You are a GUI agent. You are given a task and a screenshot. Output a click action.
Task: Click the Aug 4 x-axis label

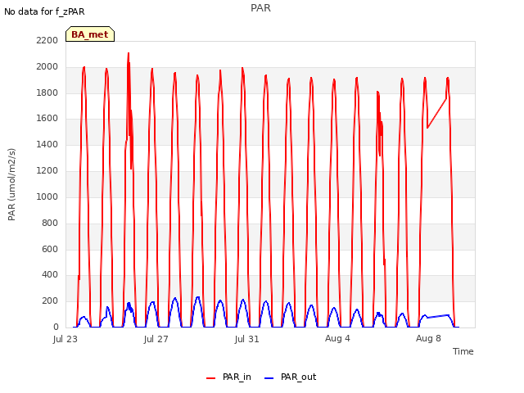(x=337, y=338)
